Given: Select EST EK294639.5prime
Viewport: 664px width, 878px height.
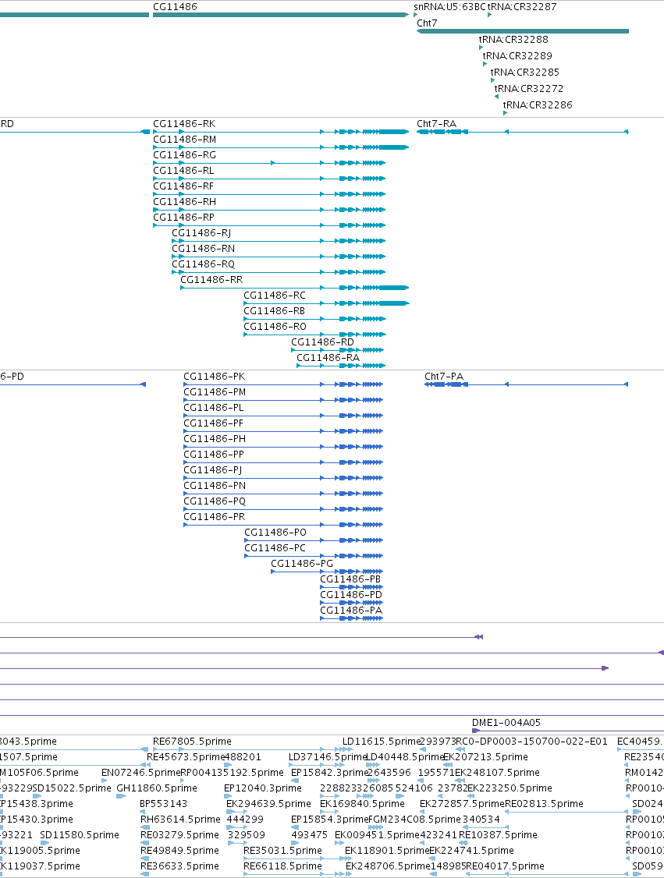Looking at the screenshot, I should (268, 803).
